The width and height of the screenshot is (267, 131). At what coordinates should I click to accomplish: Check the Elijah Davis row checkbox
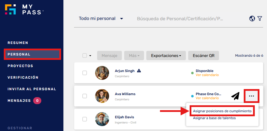tap(85, 119)
